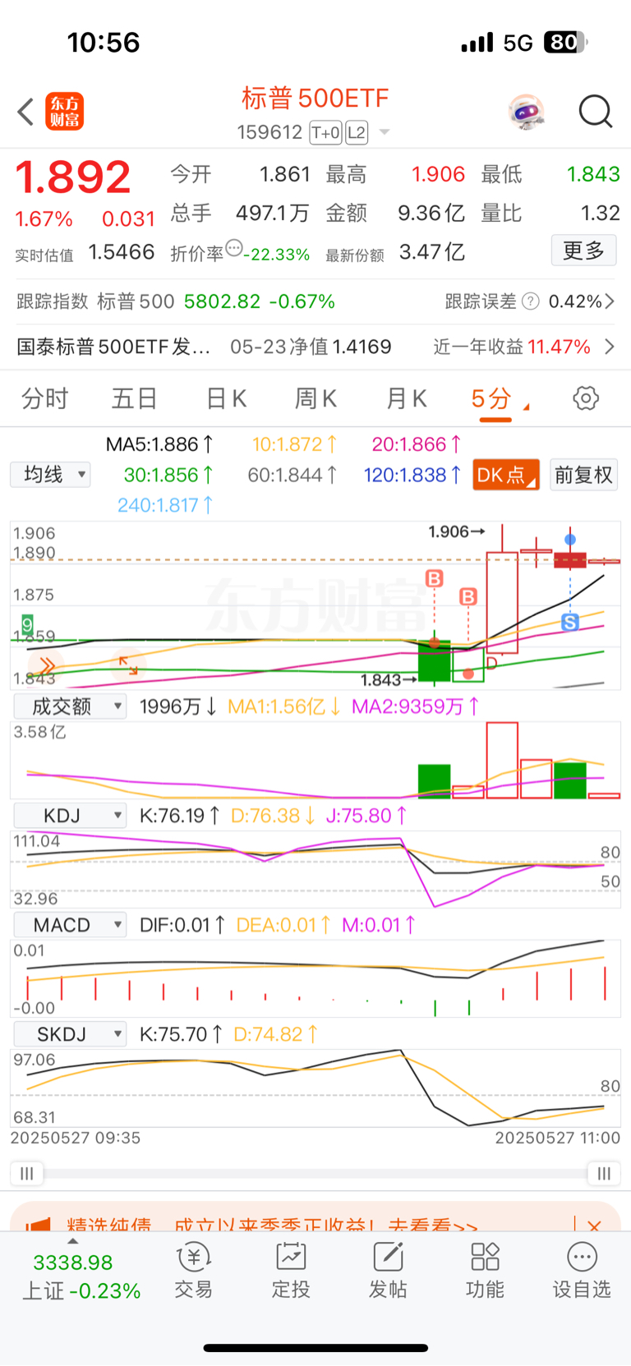This screenshot has width=631, height=1366.
Task: Open the search magnifier icon
Action: pyautogui.click(x=596, y=112)
